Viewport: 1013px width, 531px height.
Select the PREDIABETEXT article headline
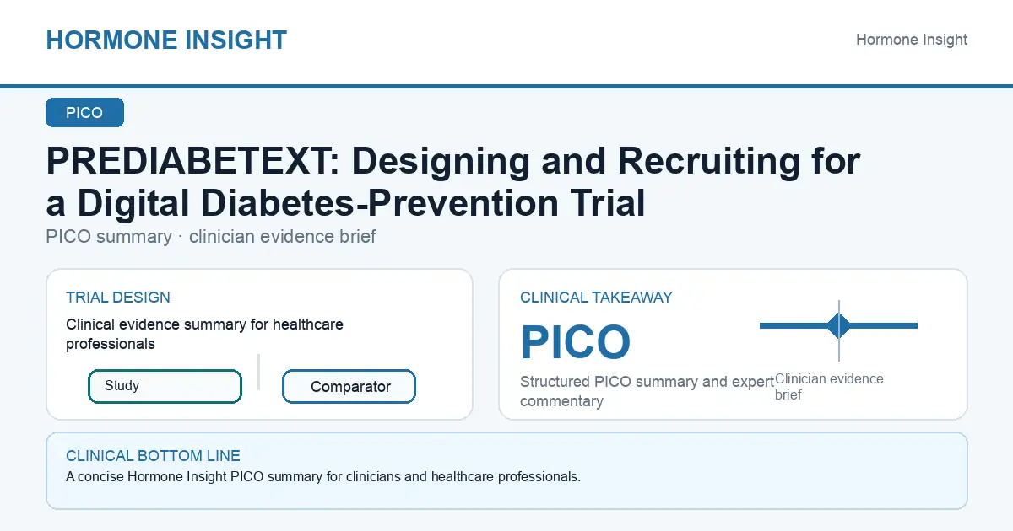(453, 182)
